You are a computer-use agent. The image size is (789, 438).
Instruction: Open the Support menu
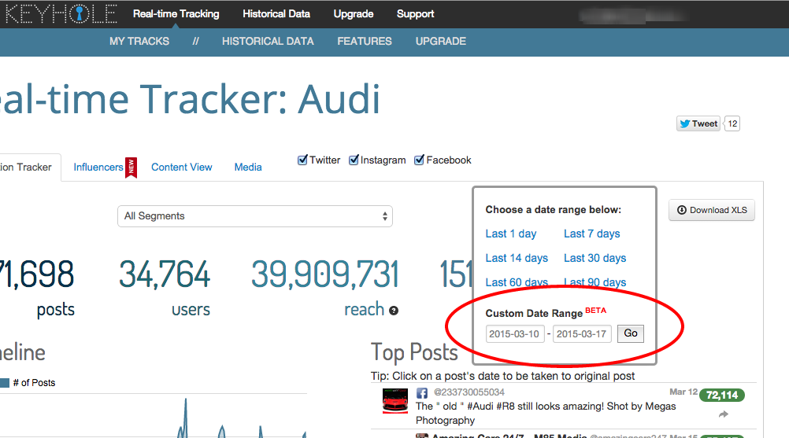pos(415,14)
